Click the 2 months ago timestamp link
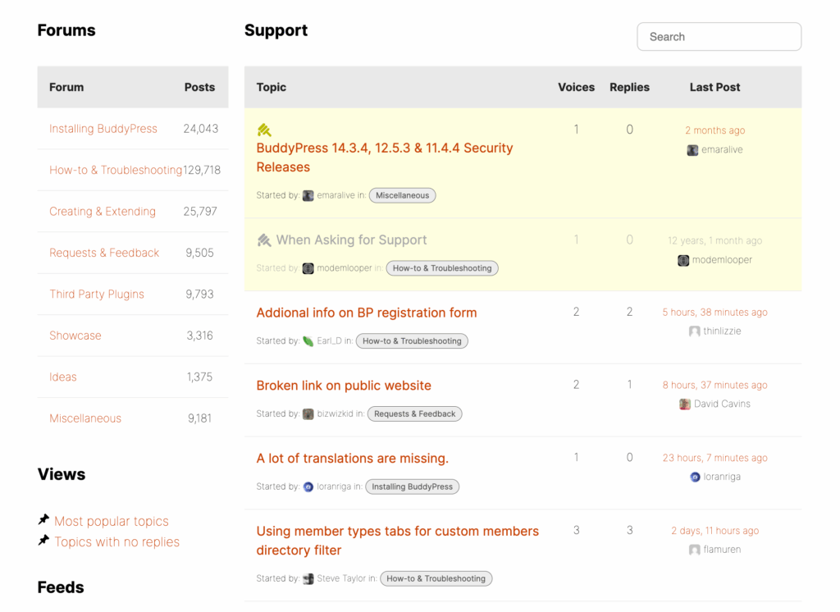Screen dimensions: 840x612 (x=714, y=130)
